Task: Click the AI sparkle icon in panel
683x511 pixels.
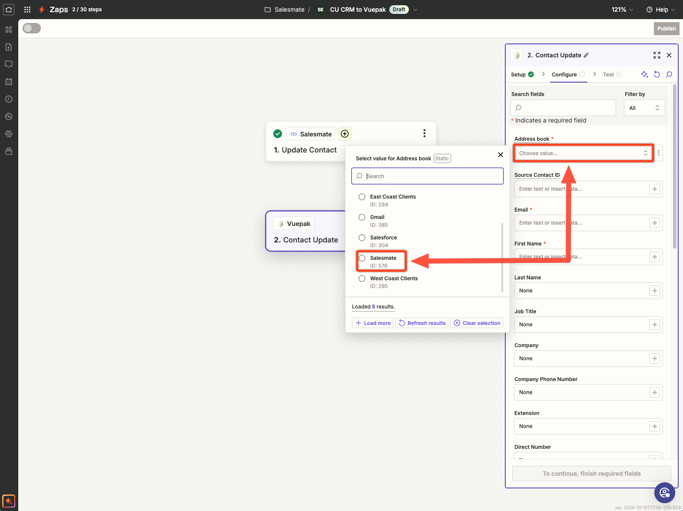Action: [644, 74]
